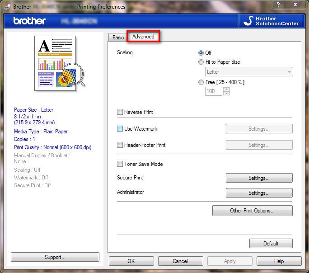Click the page preview thumbnail
Viewport: 309px width, 273px height.
tap(57, 63)
